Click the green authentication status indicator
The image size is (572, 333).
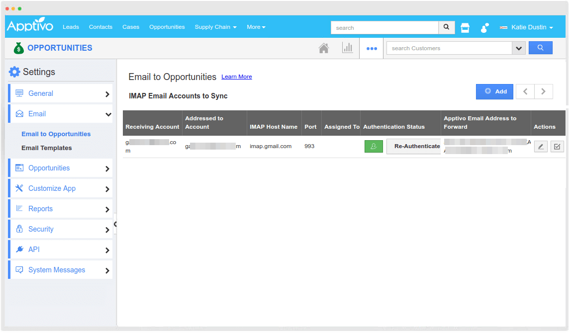click(x=374, y=146)
